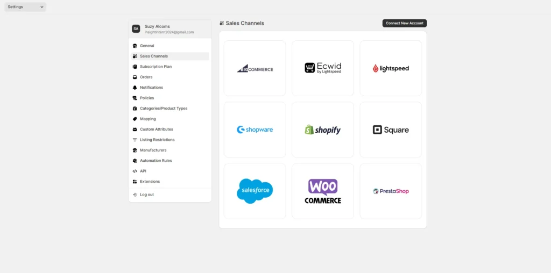The width and height of the screenshot is (551, 273).
Task: Open the Manufacturers page
Action: [x=153, y=150]
